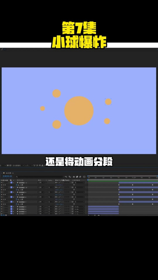
Task: Hide 形状图层 9 with its eye icon
Action: (x=2, y=192)
